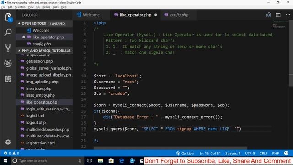
Task: Open the More Actions ellipsis menu
Action: click(288, 15)
